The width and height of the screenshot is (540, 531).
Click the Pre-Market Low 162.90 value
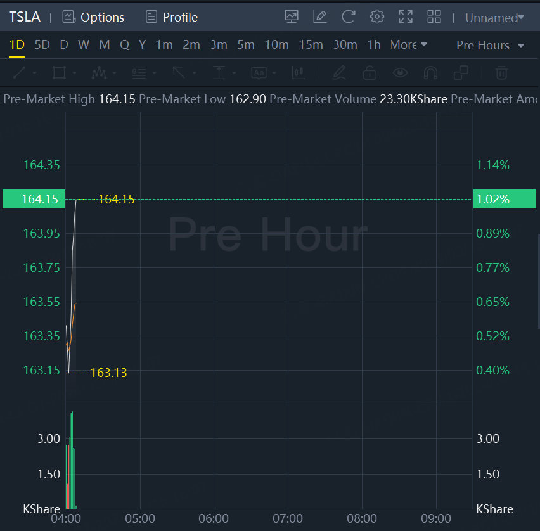(x=248, y=99)
